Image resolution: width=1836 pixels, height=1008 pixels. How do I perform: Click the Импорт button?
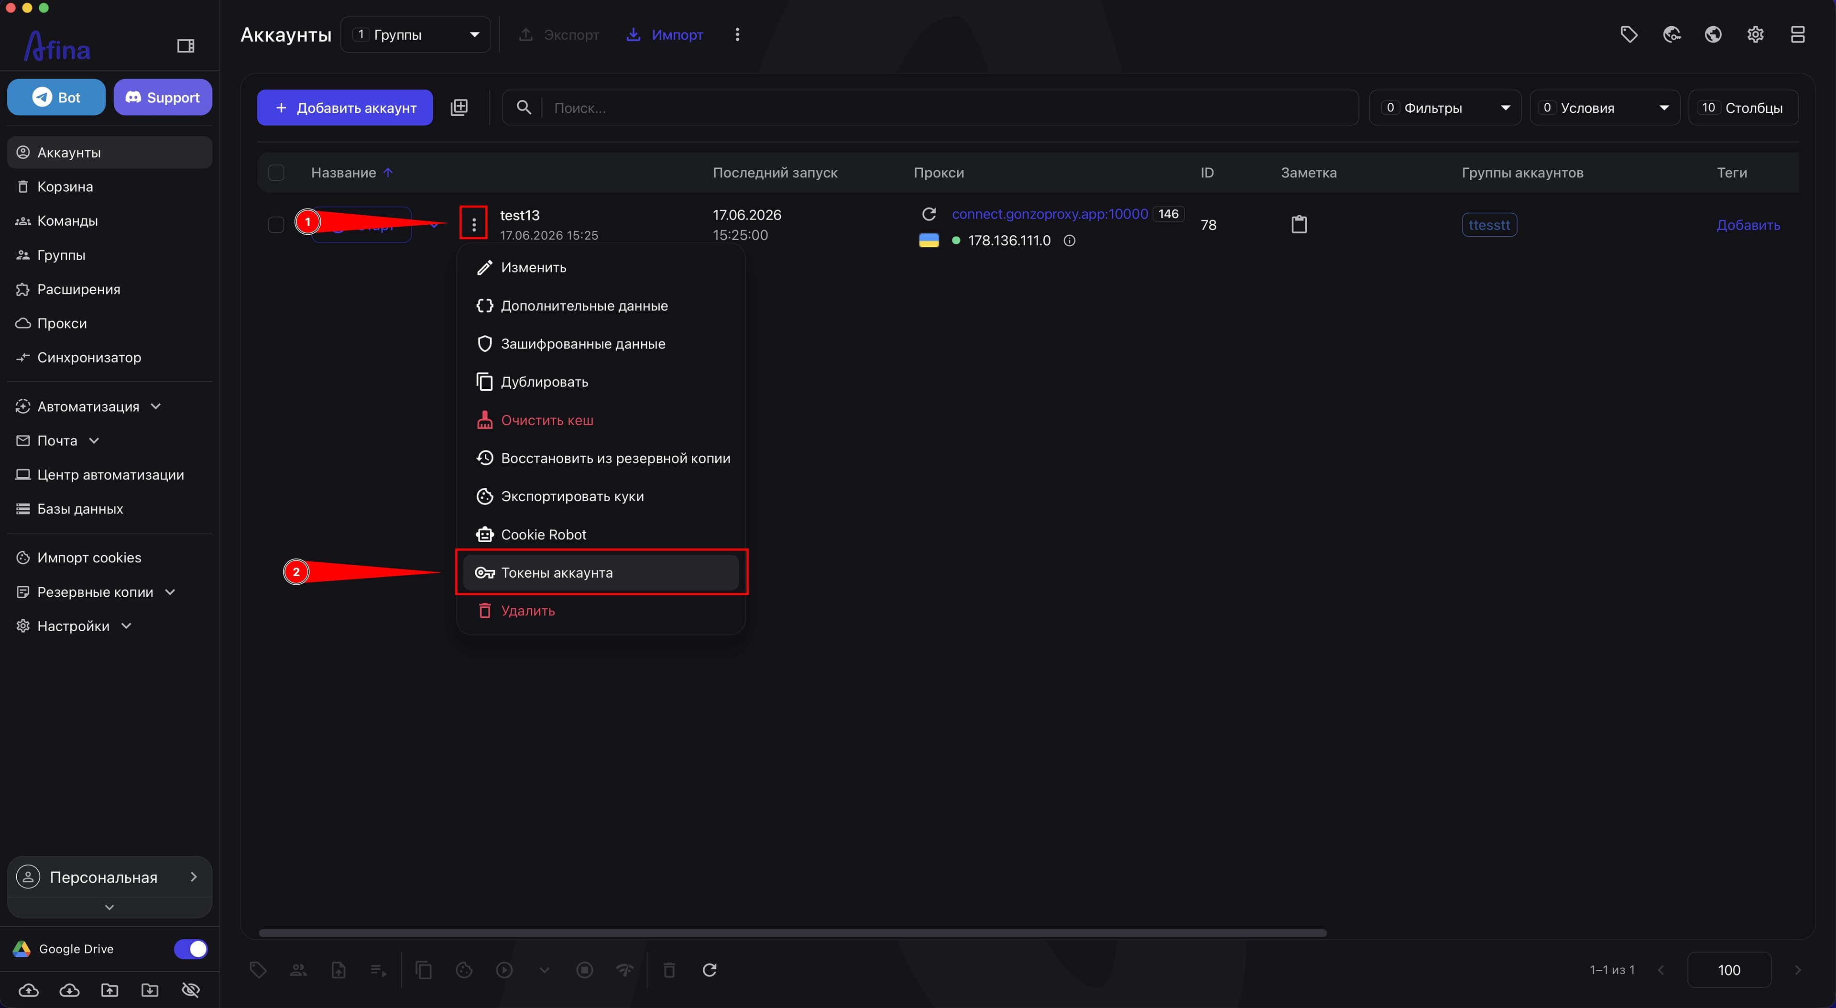click(664, 34)
